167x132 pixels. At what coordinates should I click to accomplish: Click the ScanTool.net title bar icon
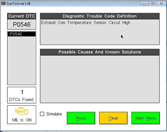[3, 3]
